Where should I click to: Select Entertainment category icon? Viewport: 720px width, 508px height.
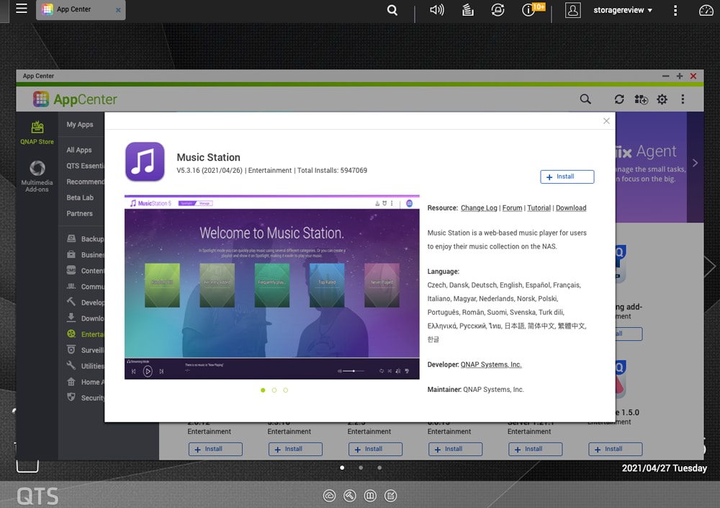pos(71,334)
